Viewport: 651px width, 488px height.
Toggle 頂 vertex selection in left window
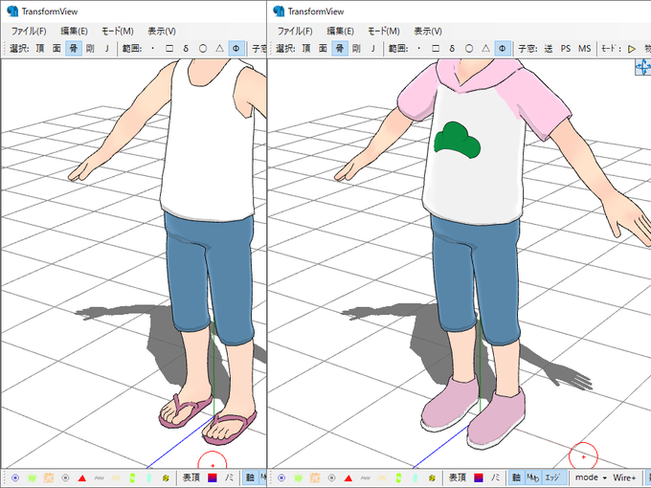[40, 49]
